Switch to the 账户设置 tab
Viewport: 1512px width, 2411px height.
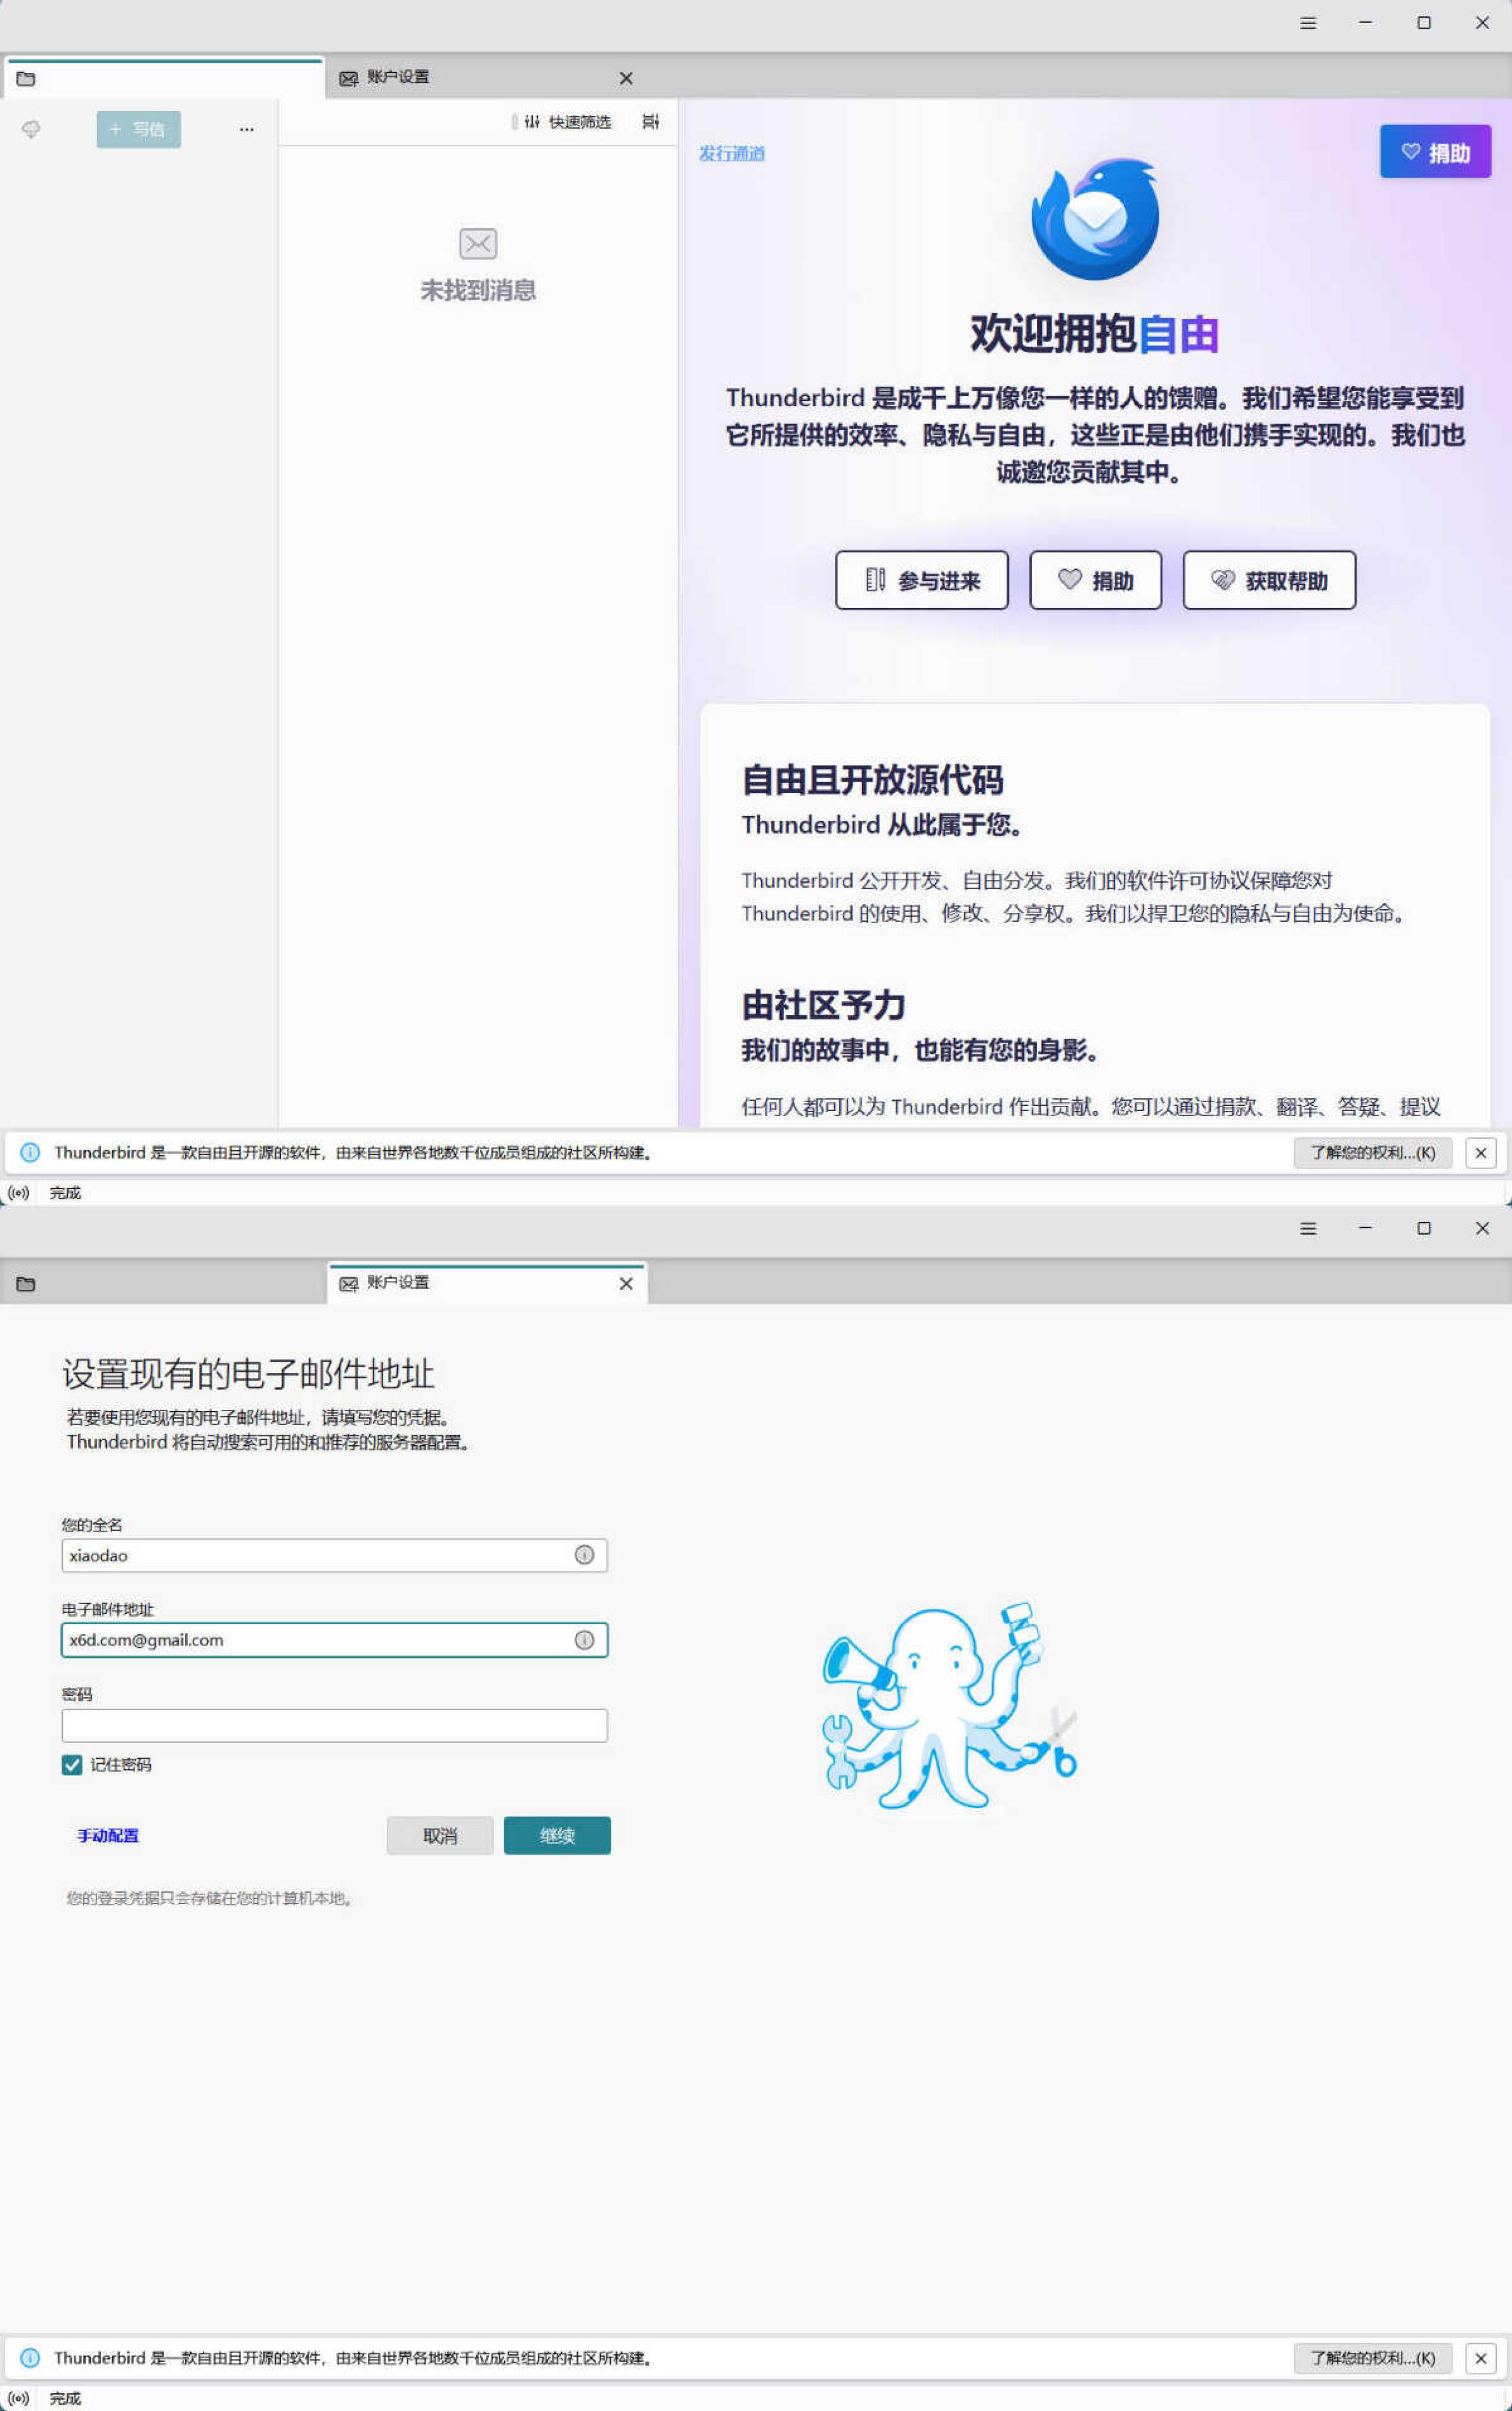(x=396, y=78)
